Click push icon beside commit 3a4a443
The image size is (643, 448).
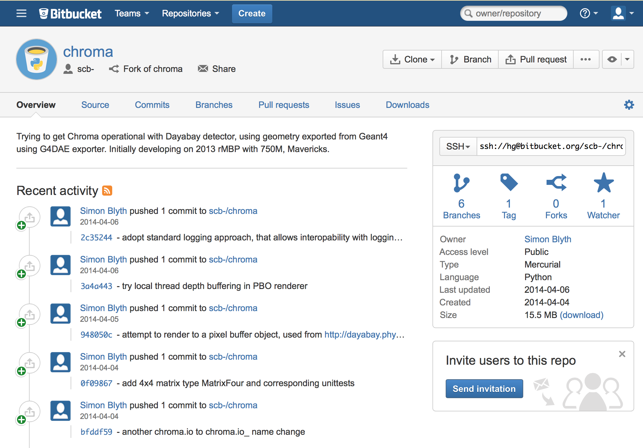[x=29, y=266]
